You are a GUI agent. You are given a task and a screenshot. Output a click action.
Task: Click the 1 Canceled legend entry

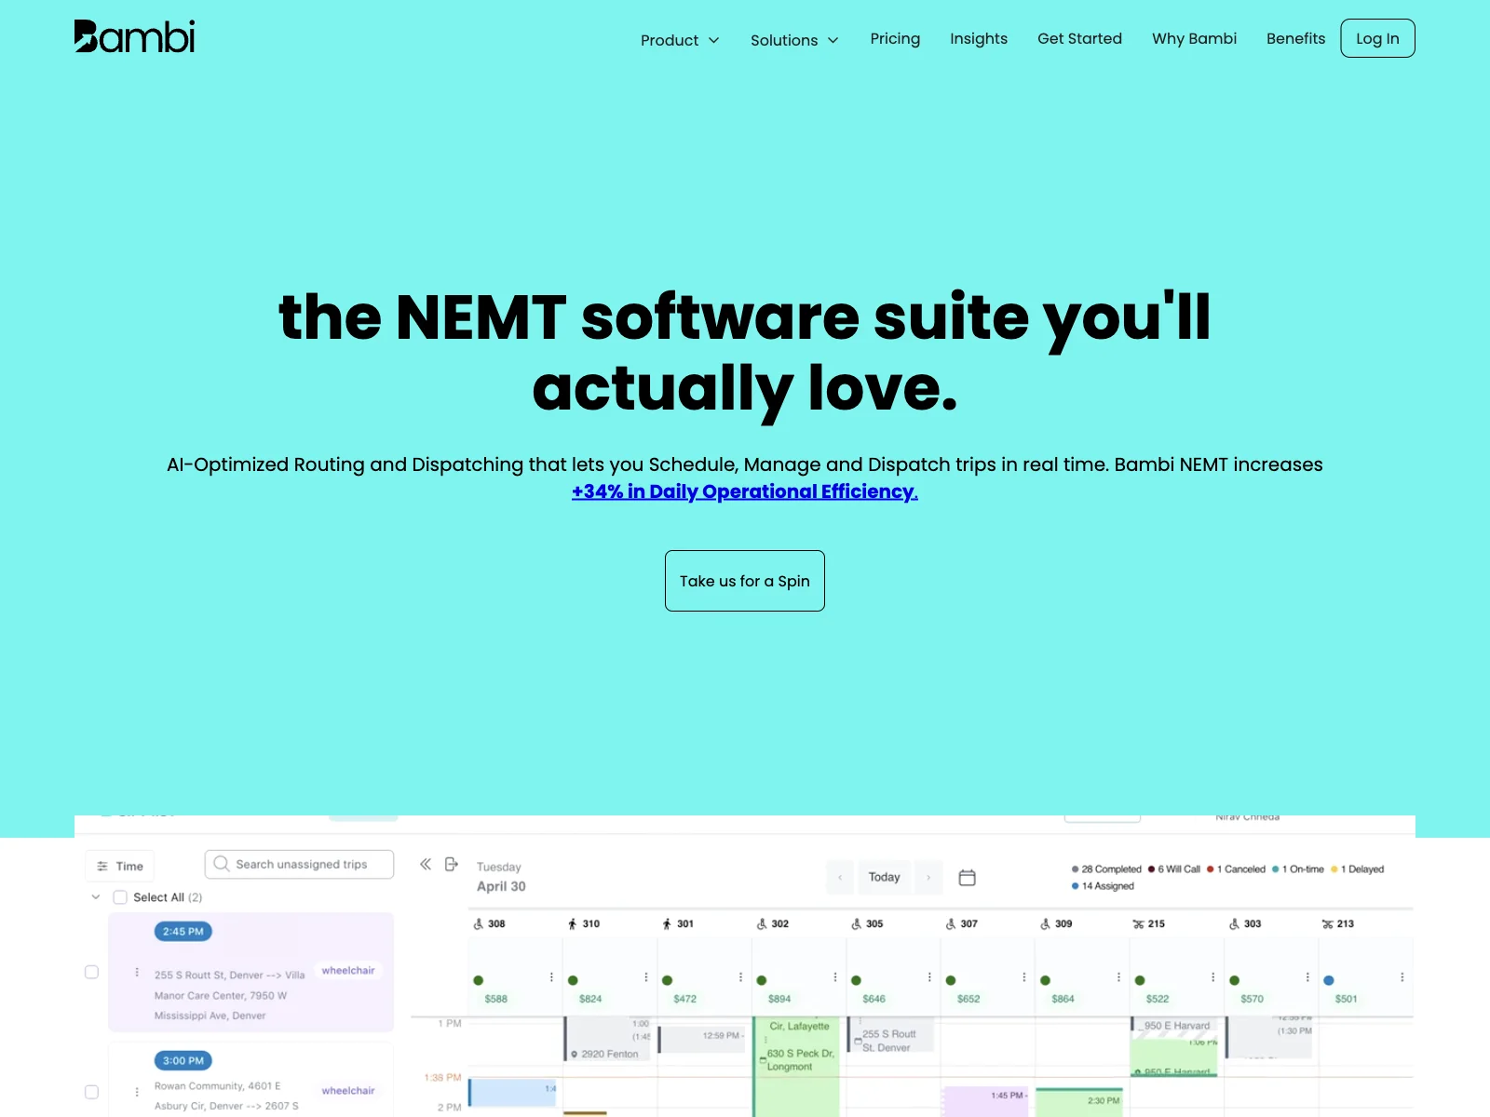coord(1237,869)
